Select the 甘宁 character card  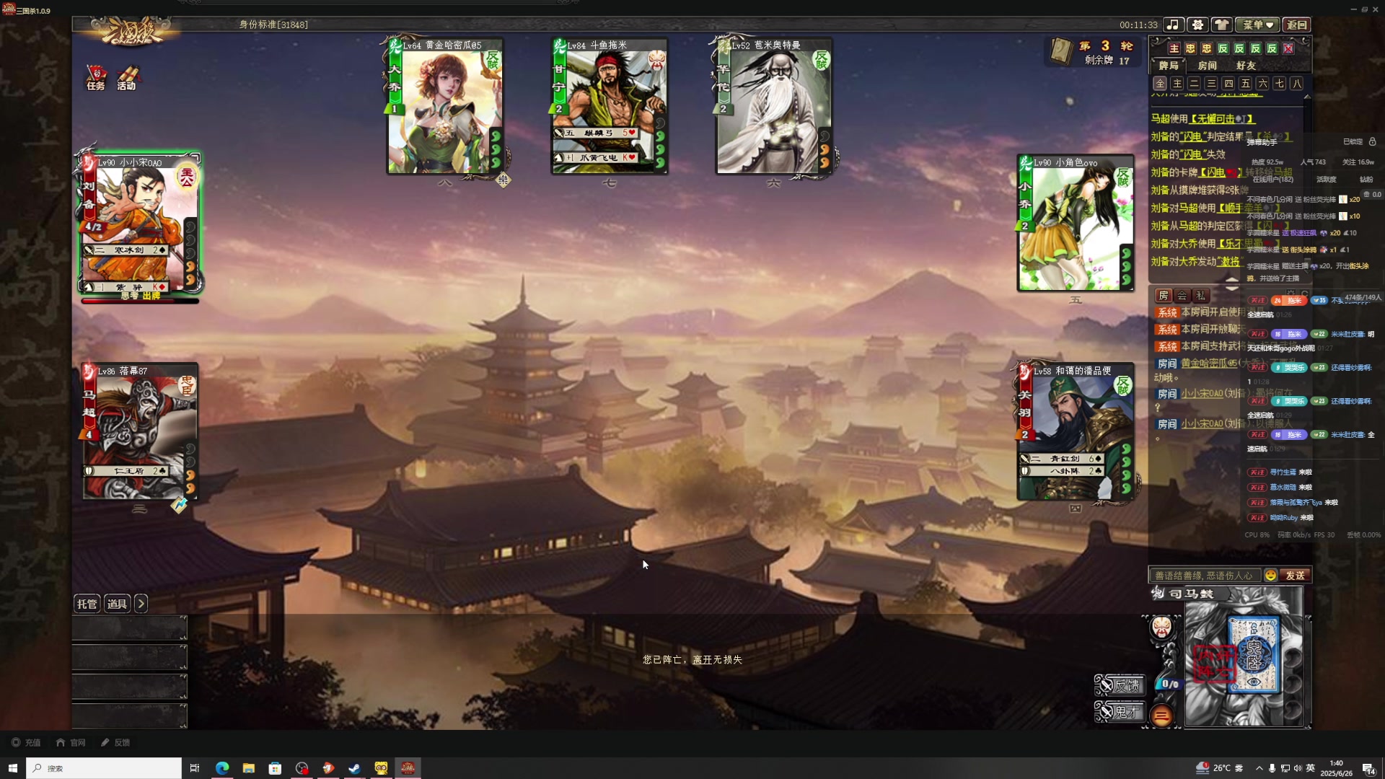[x=610, y=107]
